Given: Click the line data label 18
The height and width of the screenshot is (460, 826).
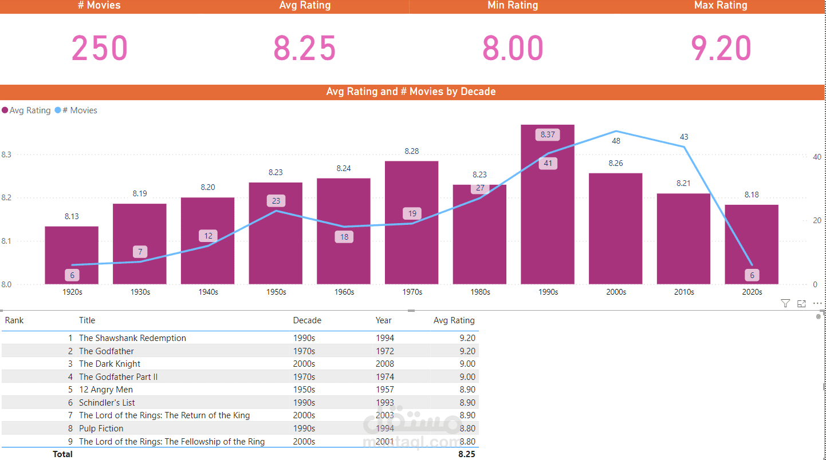Looking at the screenshot, I should click(344, 237).
